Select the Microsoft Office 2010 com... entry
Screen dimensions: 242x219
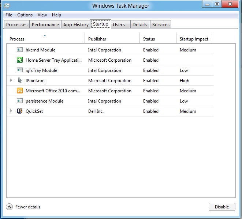[53, 91]
